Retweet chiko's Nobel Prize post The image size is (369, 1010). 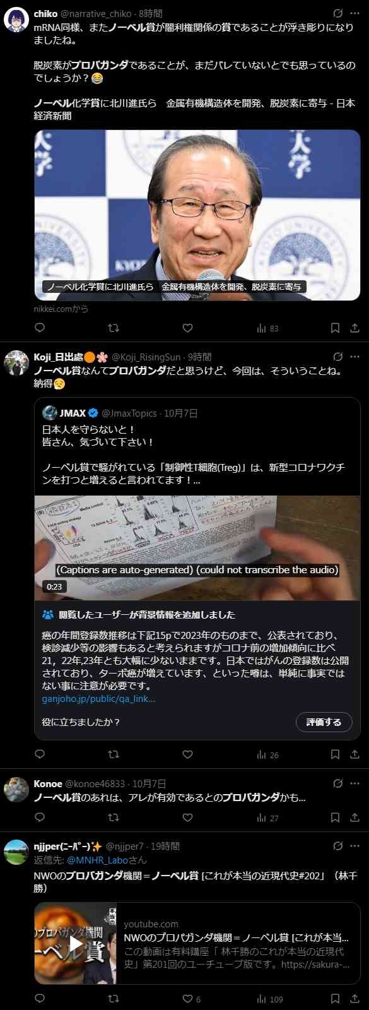pyautogui.click(x=114, y=328)
